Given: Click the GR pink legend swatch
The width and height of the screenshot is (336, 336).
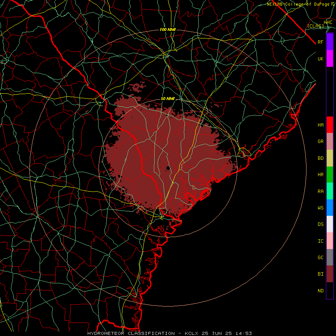Looking at the screenshot, I should (330, 141).
